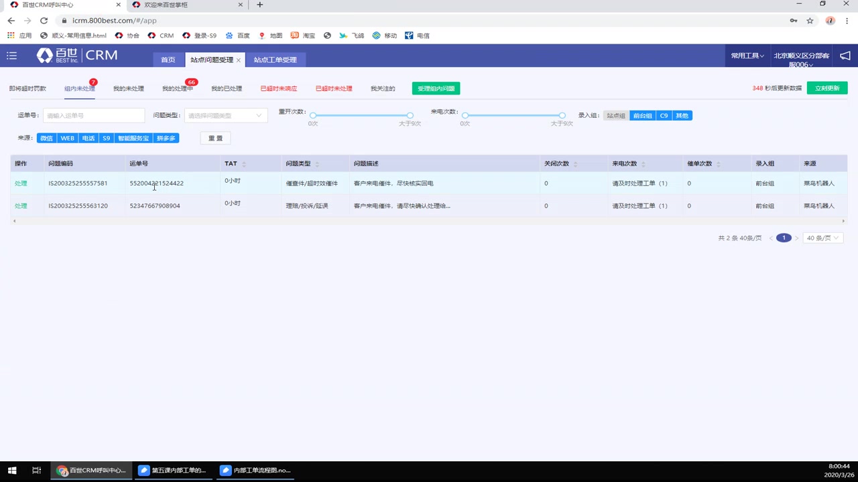Click the saved password key icon
Screen dimensions: 858x482
point(794,21)
